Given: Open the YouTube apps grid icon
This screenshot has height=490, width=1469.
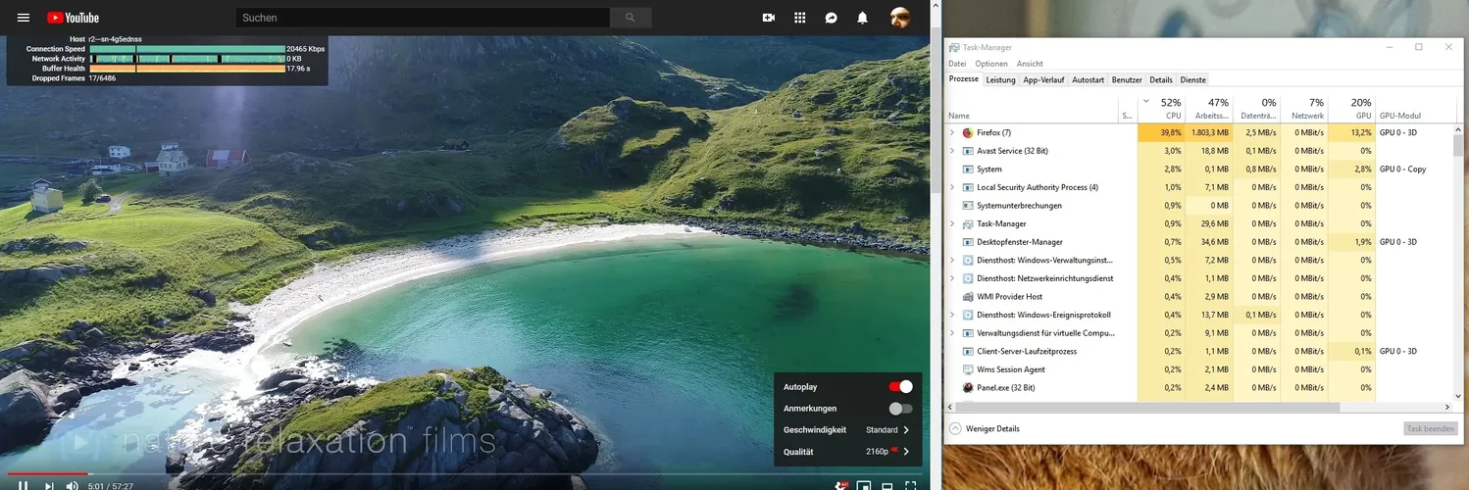Looking at the screenshot, I should (800, 18).
